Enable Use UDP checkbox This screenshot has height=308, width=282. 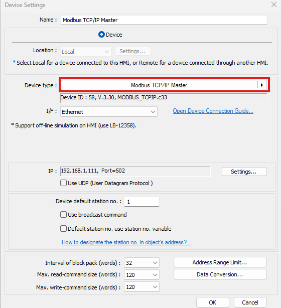click(63, 183)
